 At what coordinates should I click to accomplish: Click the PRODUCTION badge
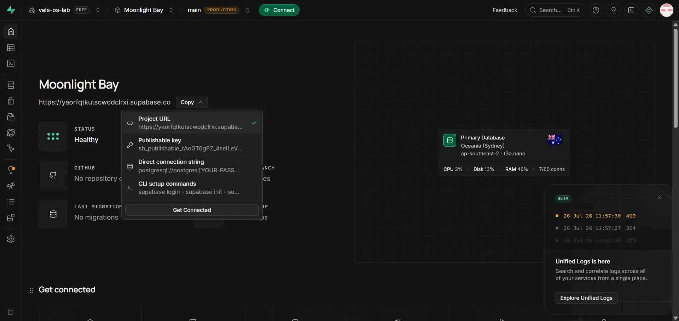(222, 10)
